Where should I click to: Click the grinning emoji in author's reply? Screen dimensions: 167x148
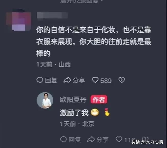click(95, 112)
